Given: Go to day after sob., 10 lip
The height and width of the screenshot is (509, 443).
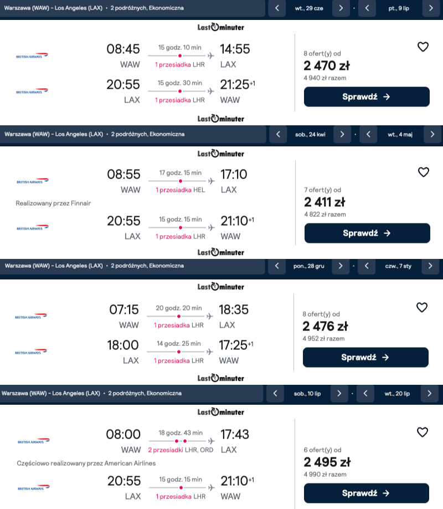Looking at the screenshot, I should click(x=339, y=394).
